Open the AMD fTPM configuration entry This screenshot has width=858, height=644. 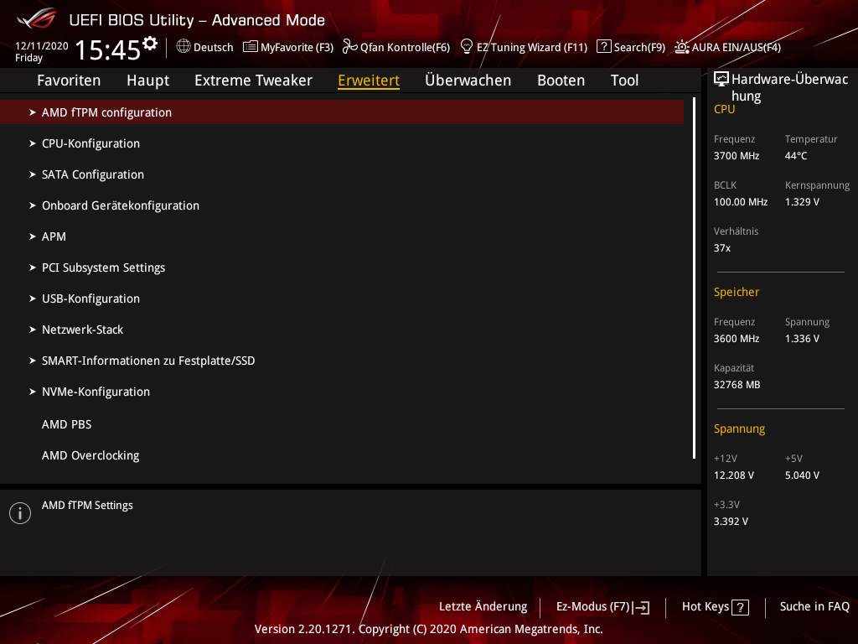click(342, 112)
